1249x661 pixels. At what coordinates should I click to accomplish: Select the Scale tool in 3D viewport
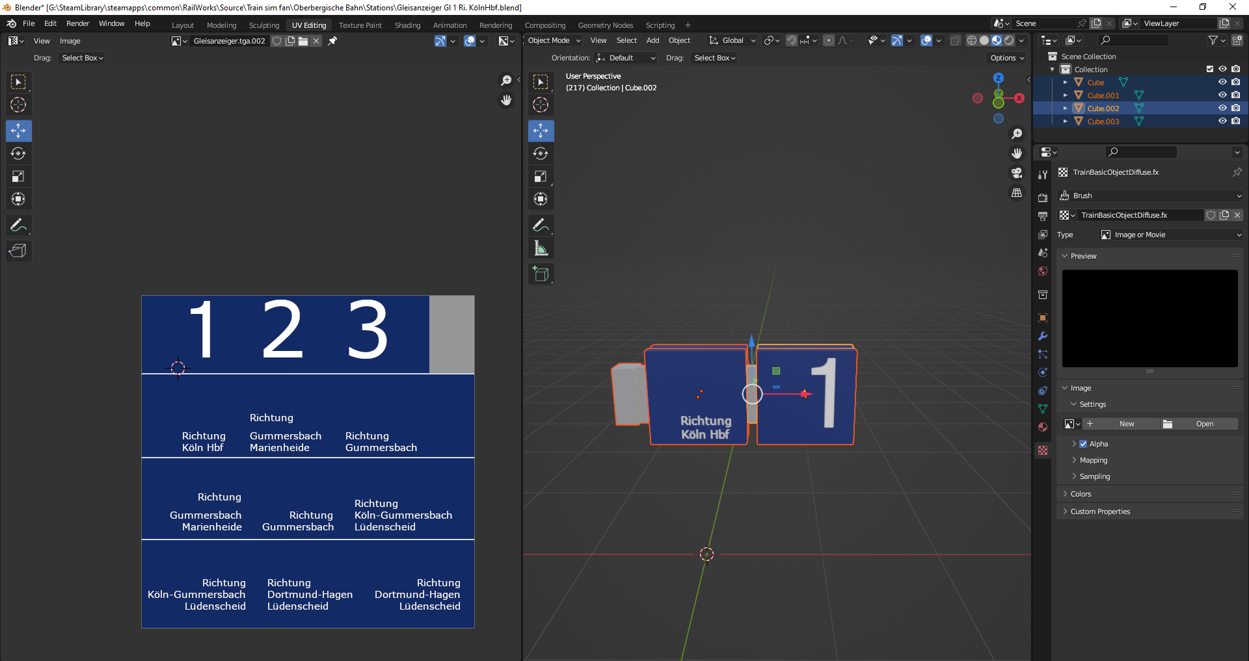coord(541,177)
